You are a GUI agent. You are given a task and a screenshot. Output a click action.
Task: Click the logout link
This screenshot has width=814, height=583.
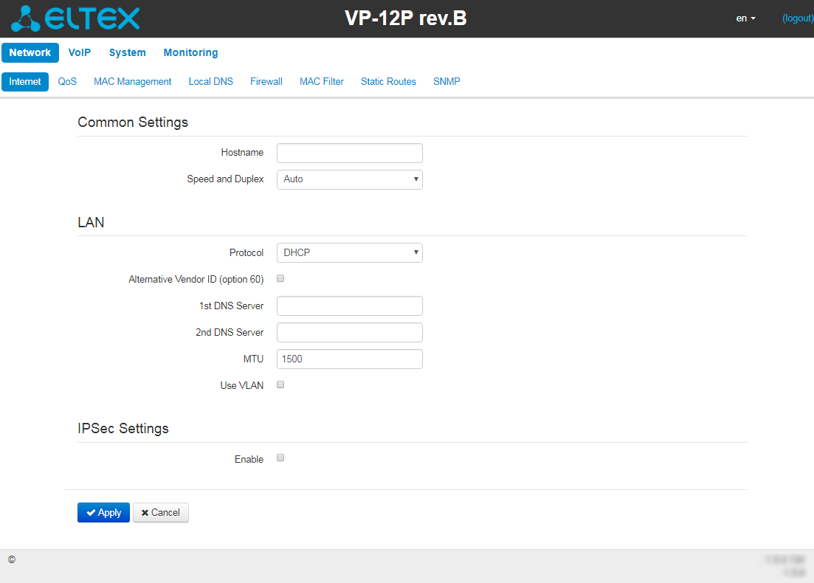pos(797,18)
